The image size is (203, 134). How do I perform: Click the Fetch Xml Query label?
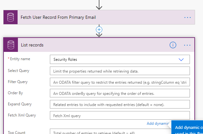point(21,115)
